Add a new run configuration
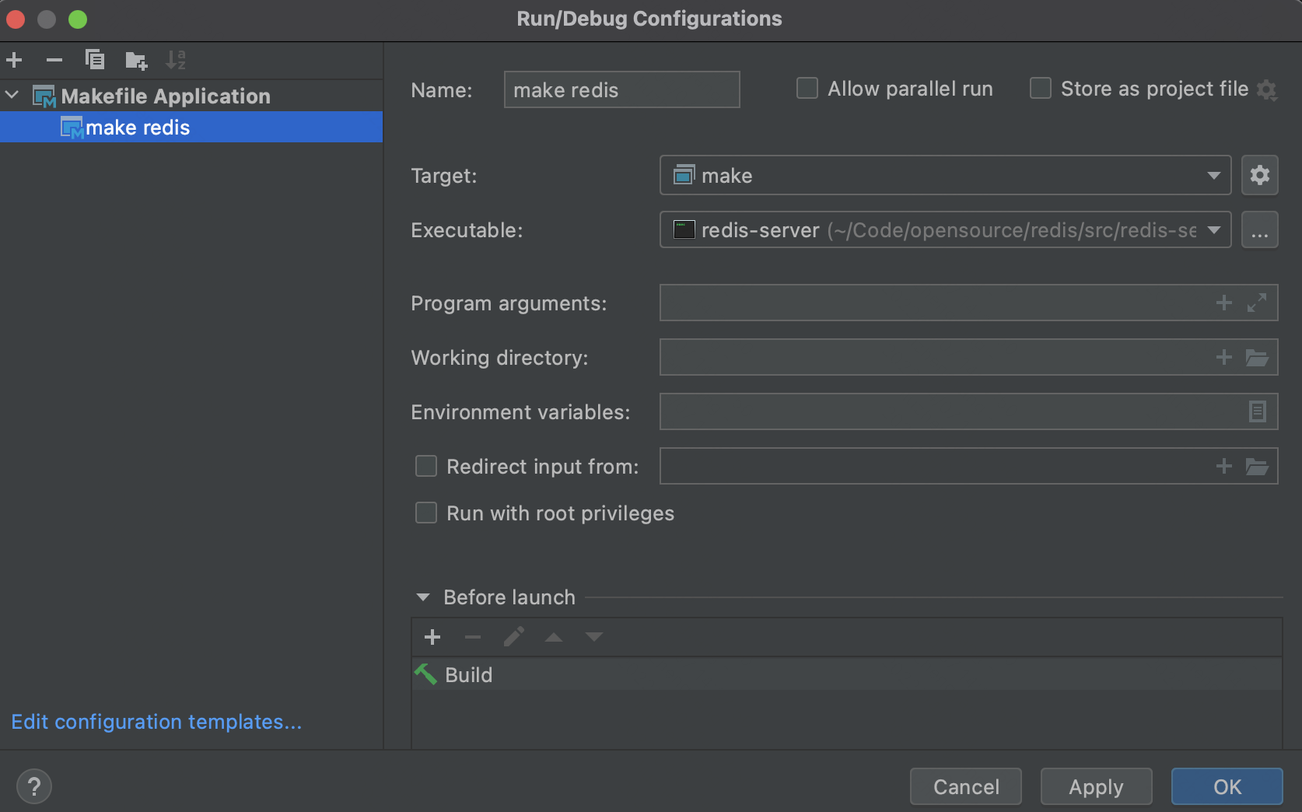This screenshot has width=1302, height=812. (x=14, y=60)
